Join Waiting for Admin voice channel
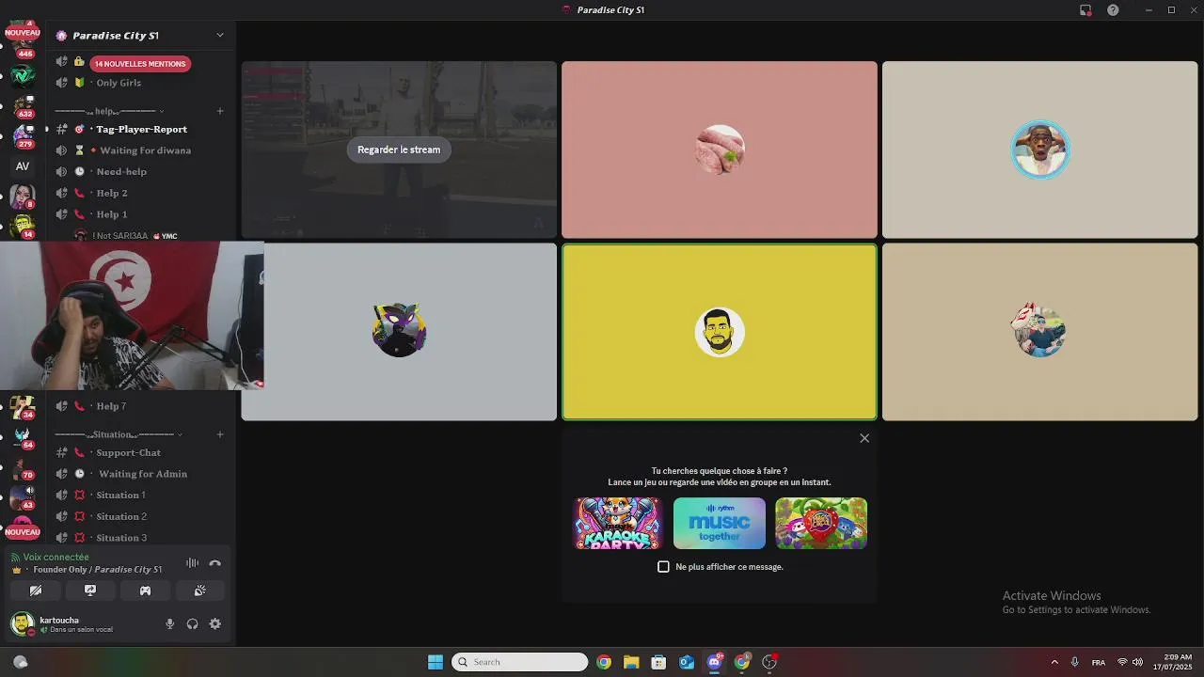This screenshot has height=677, width=1204. (x=140, y=474)
